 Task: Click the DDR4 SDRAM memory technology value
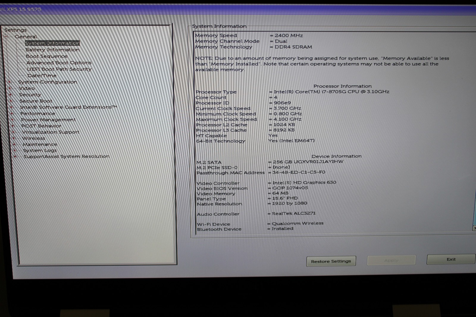(293, 47)
